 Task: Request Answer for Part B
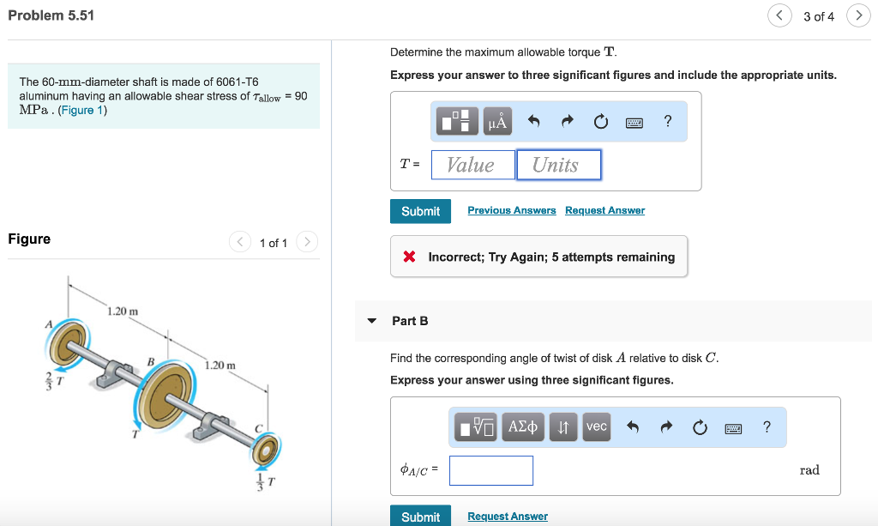[508, 516]
